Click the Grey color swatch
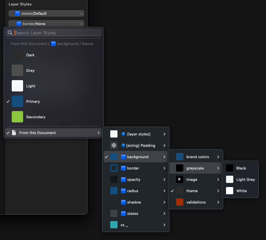 [x=17, y=70]
